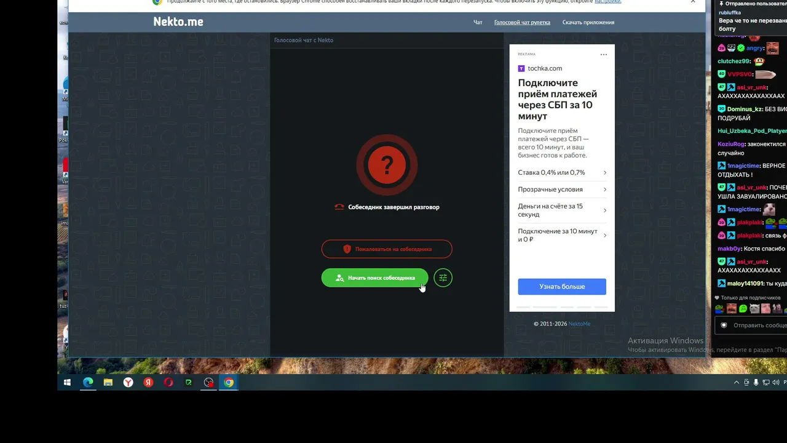Click the VVPSVO username in chat
787x443 pixels.
[x=740, y=74]
